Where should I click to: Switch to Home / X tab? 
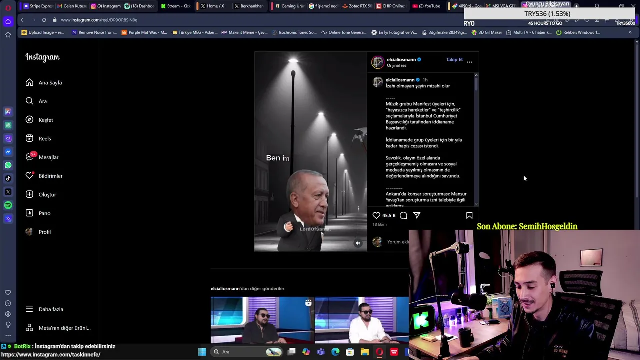tap(212, 6)
